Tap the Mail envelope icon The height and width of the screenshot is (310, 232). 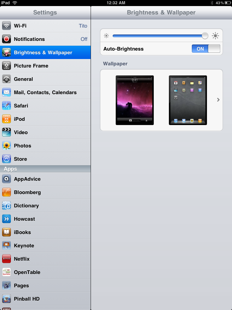coord(7,92)
